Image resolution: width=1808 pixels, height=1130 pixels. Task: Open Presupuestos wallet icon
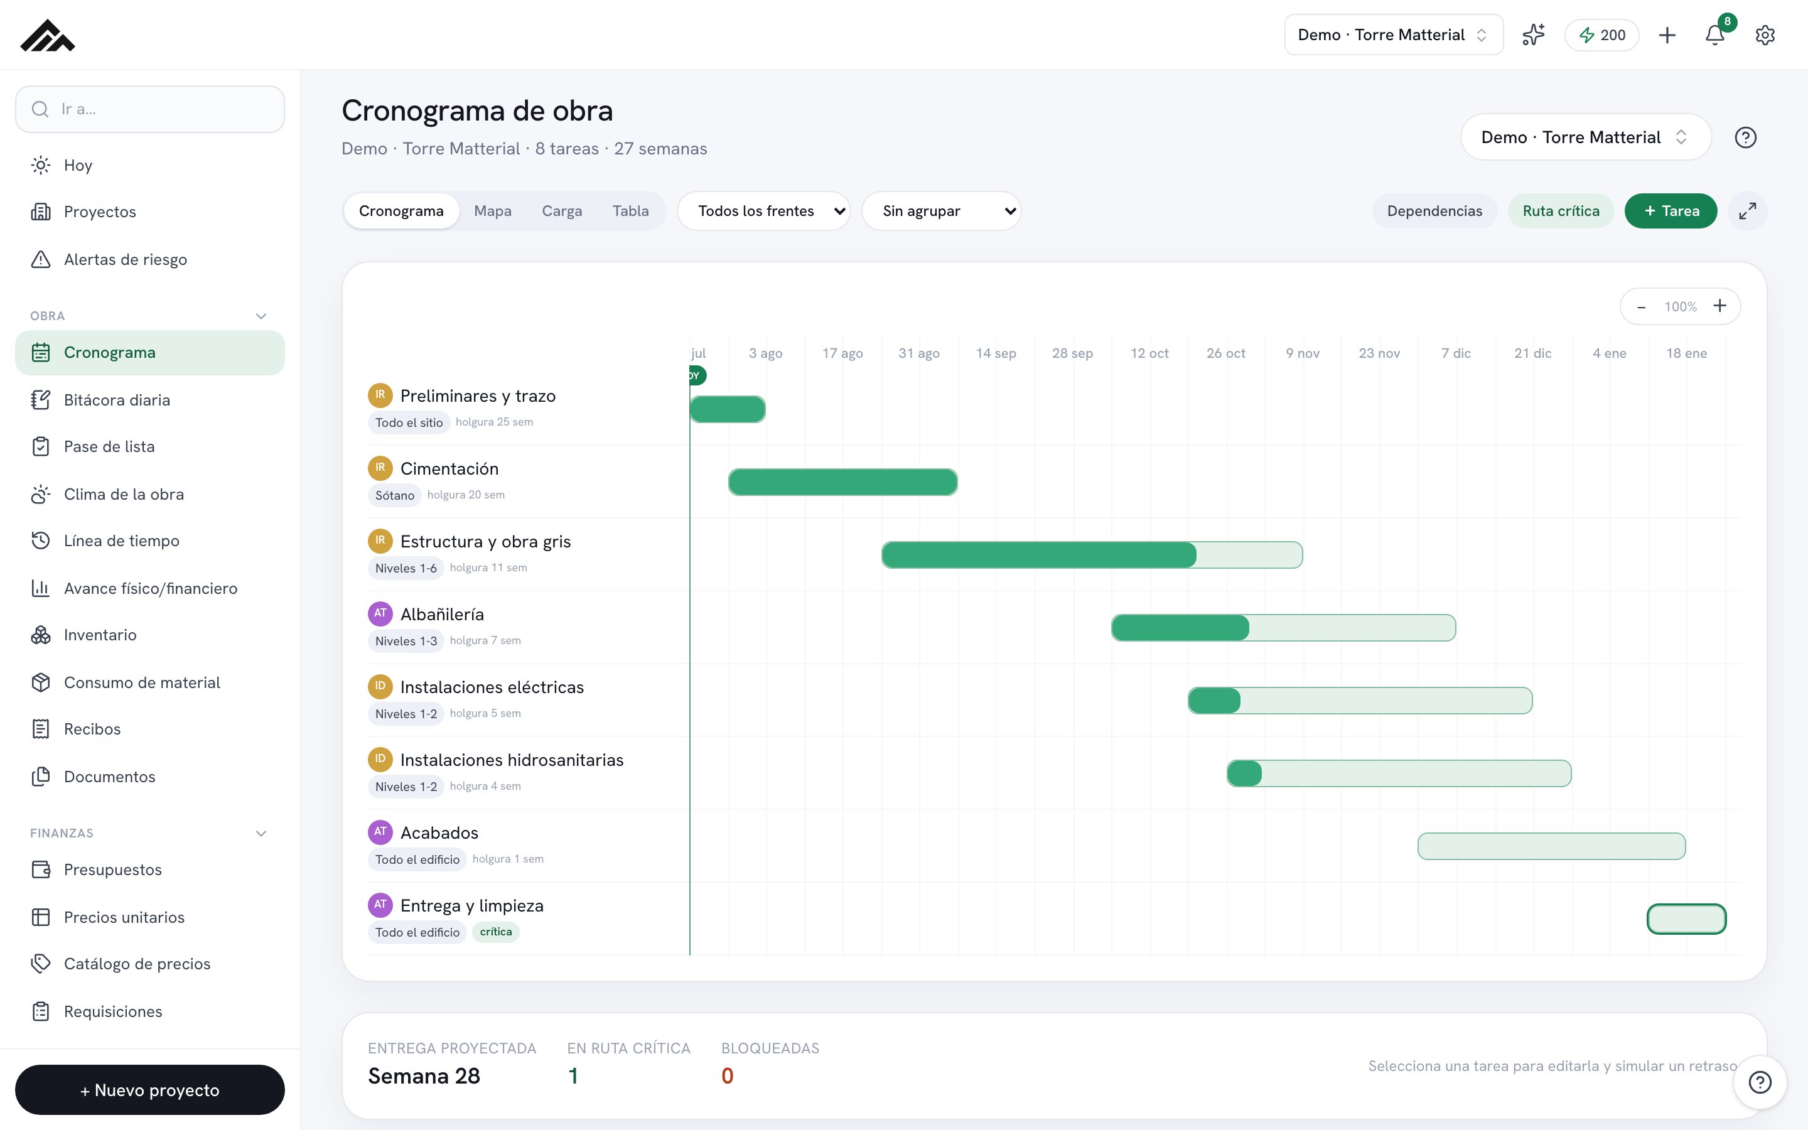pos(41,869)
